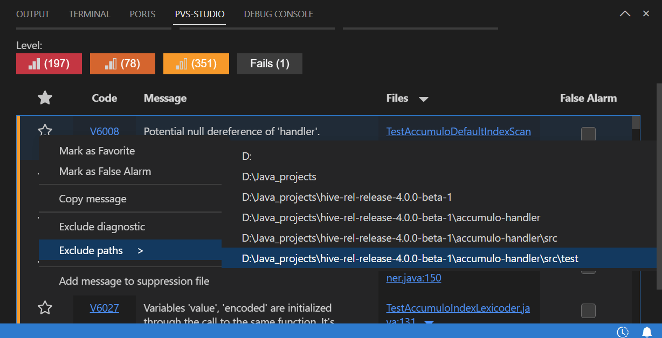Open notifications via the bell icon
The image size is (662, 338).
pyautogui.click(x=646, y=332)
